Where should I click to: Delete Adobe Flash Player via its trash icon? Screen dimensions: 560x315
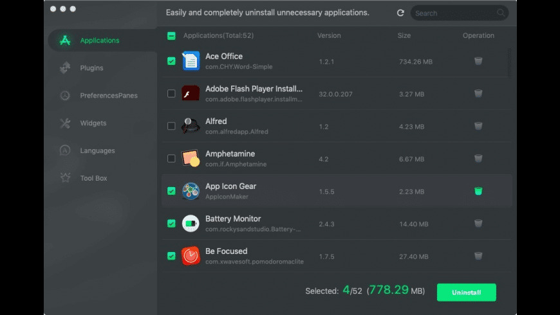pyautogui.click(x=478, y=94)
